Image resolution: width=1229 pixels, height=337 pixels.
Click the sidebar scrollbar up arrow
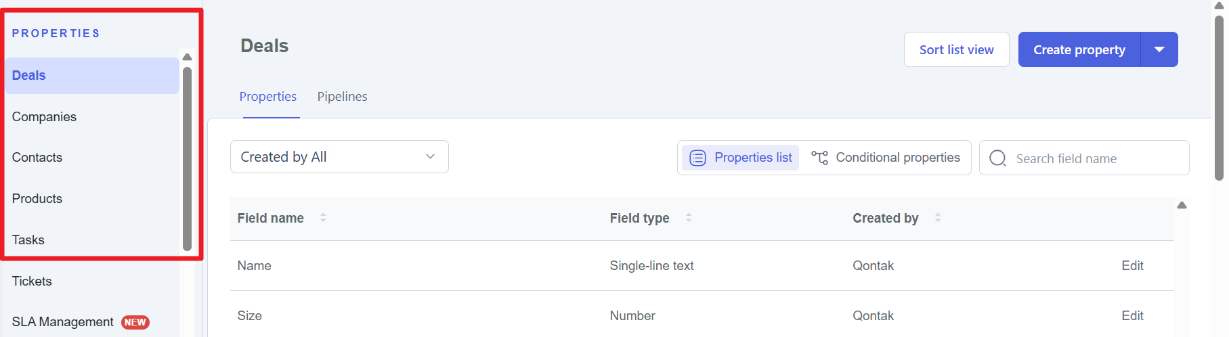pyautogui.click(x=188, y=57)
